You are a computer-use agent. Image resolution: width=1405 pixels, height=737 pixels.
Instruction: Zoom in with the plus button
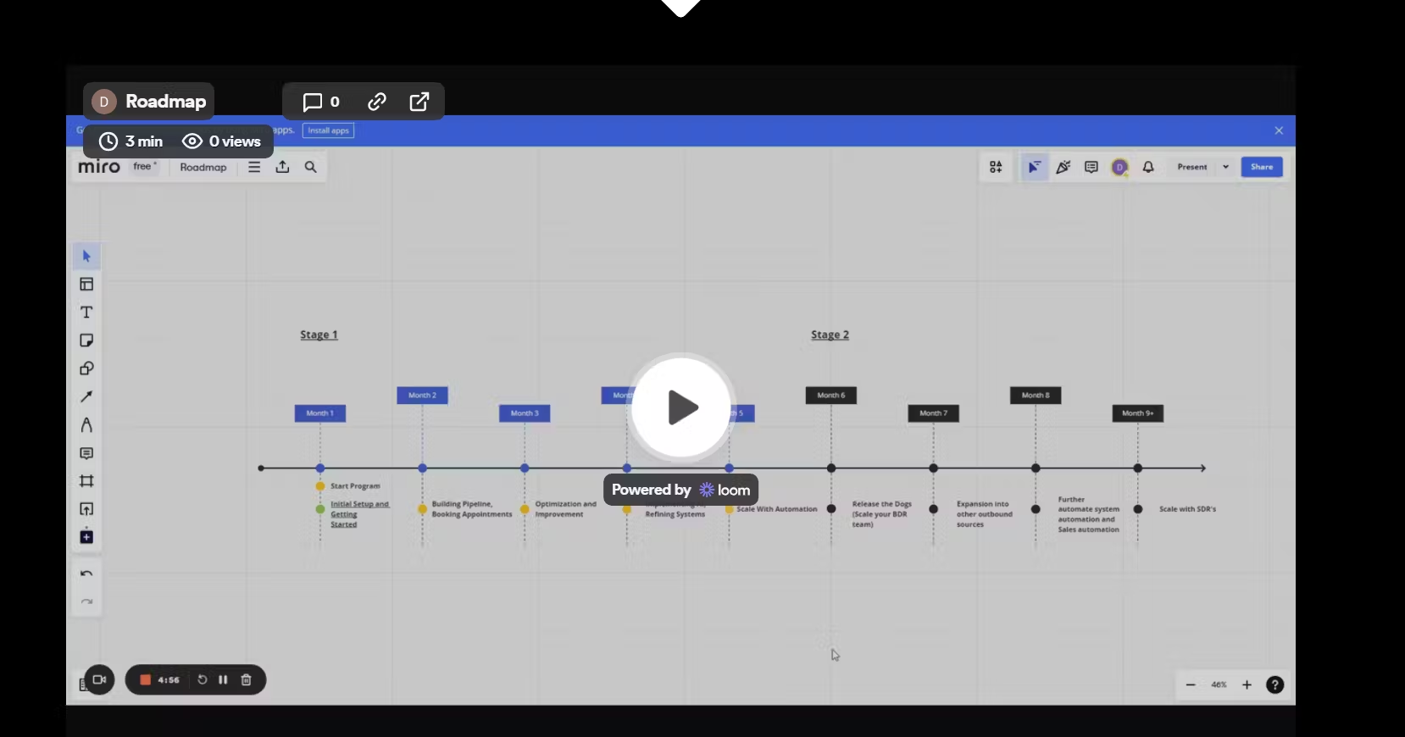pos(1247,684)
